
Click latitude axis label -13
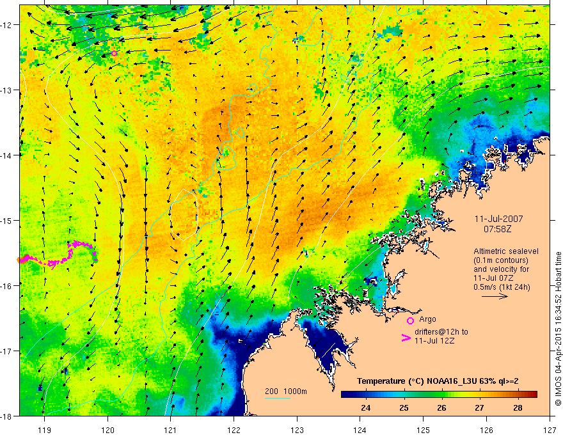[6, 90]
